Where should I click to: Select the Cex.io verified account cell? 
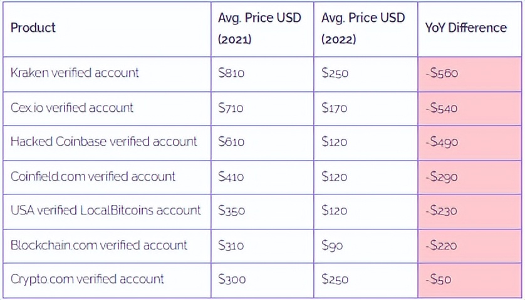click(72, 107)
